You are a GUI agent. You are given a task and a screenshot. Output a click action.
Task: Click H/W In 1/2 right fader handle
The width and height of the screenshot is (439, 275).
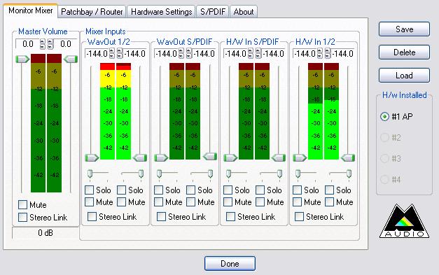coord(348,157)
